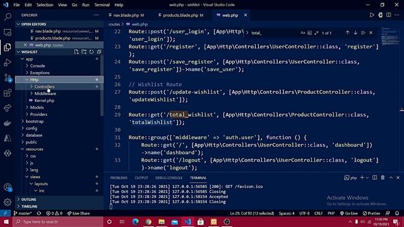Run the current file with play icon
Image resolution: width=404 pixels, height=227 pixels.
pyautogui.click(x=372, y=15)
